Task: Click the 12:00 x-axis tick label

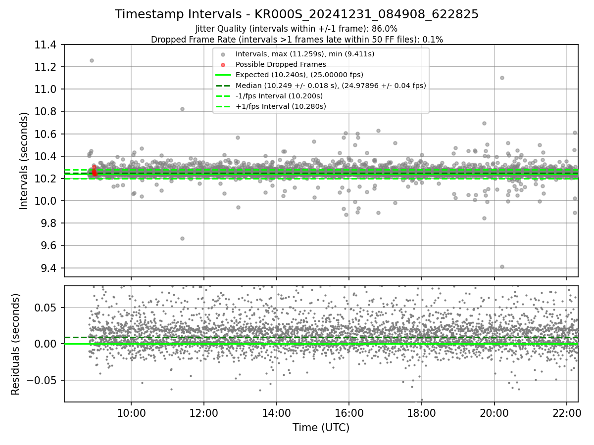Action: (x=203, y=413)
